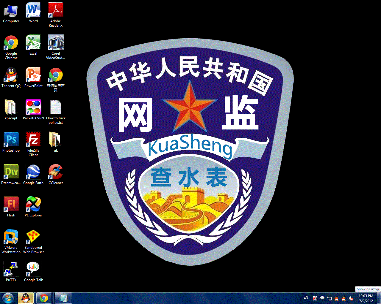Click the PacketiX VPN icon
This screenshot has width=381, height=304.
click(33, 110)
